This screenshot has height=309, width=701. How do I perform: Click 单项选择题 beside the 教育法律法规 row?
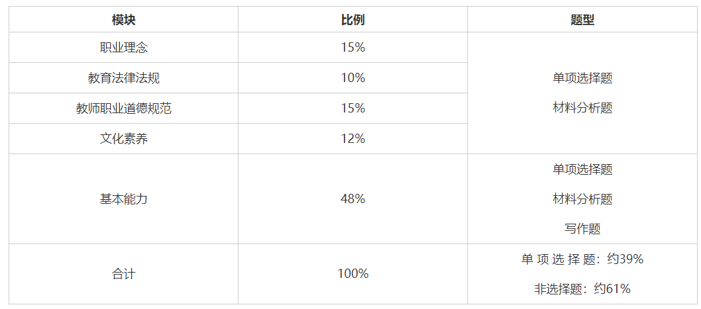click(x=582, y=78)
